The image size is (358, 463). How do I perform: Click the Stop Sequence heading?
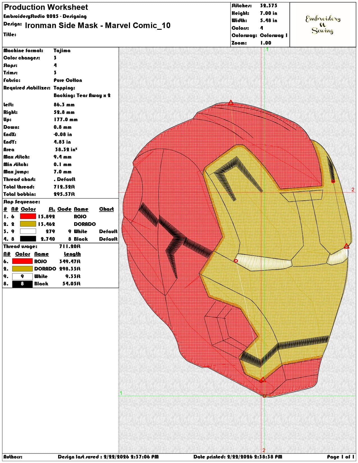click(x=22, y=202)
